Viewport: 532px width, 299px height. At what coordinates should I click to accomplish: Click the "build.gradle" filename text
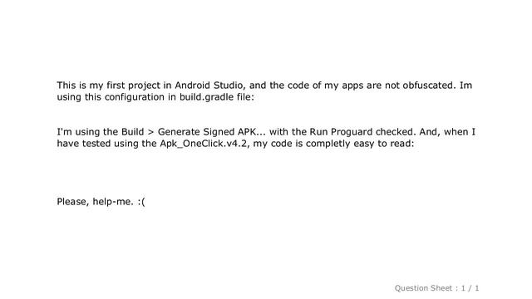[207, 97]
